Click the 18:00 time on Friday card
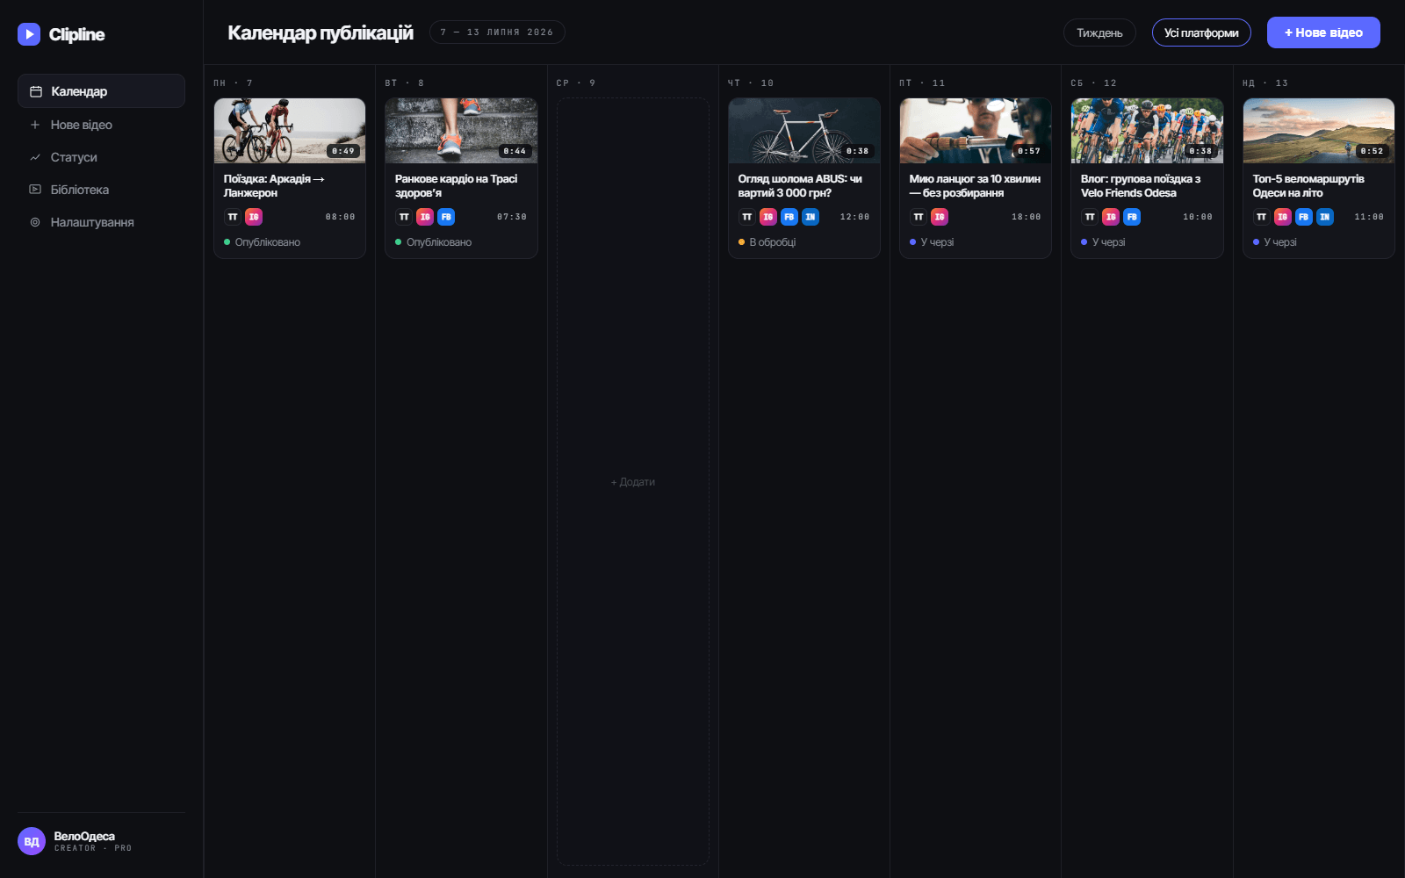The height and width of the screenshot is (878, 1405). coord(1027,217)
